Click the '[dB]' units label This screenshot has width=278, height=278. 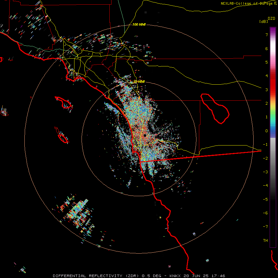(x=263, y=21)
